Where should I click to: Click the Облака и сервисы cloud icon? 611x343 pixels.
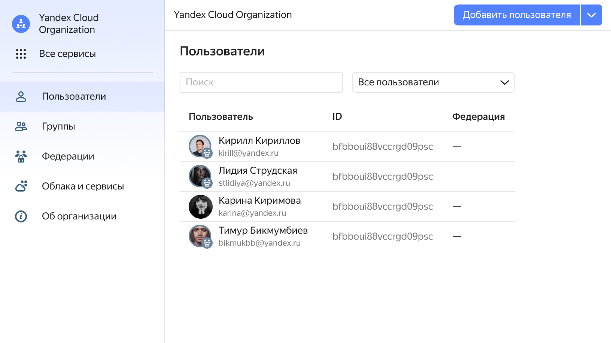(21, 186)
